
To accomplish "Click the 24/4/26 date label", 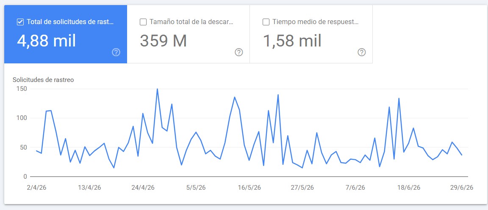I will point(143,188).
